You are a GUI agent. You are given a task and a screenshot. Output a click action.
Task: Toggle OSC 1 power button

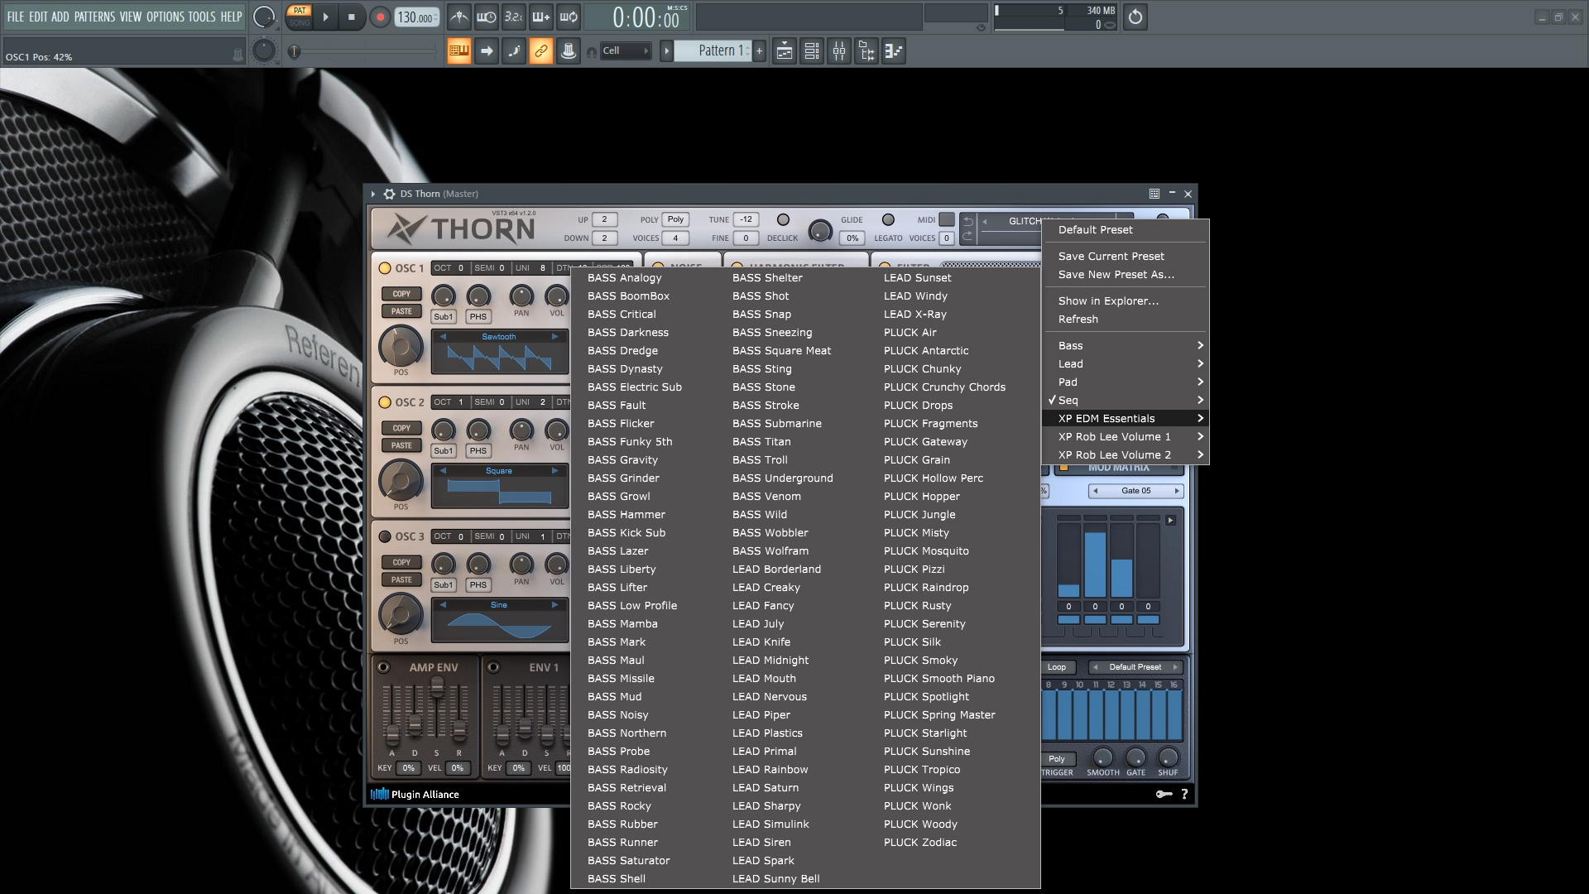coord(385,268)
